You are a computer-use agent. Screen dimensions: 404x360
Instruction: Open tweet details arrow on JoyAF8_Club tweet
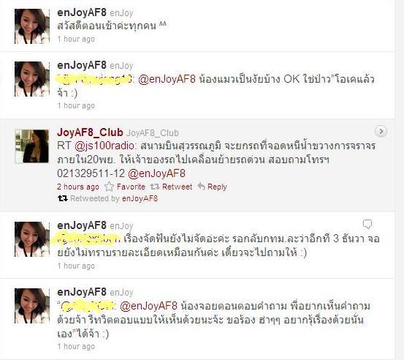tap(381, 132)
